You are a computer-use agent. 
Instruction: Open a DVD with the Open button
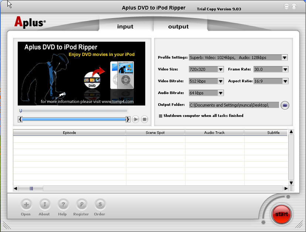click(x=26, y=205)
